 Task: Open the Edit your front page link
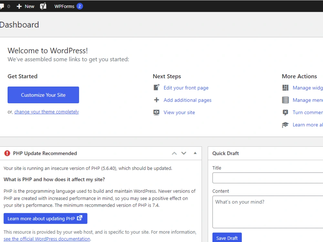tap(186, 88)
